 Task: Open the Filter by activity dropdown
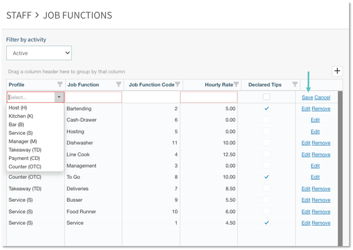click(x=39, y=53)
